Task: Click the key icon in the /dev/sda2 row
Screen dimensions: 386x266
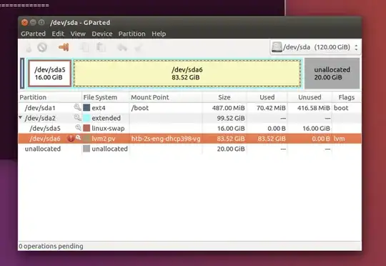Action: click(77, 117)
